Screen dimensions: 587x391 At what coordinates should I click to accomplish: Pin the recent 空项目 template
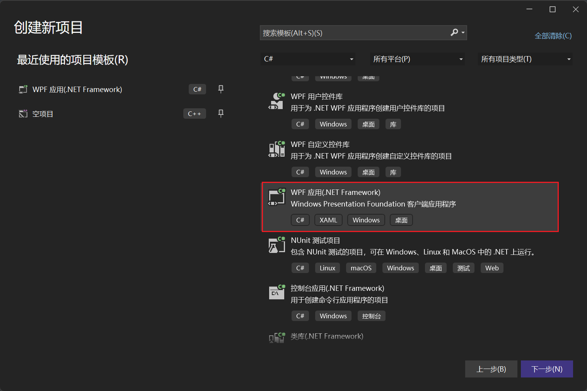point(221,113)
